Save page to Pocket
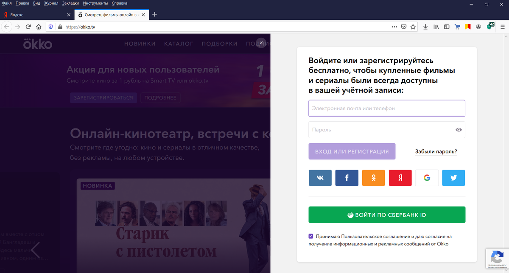The height and width of the screenshot is (273, 509). (x=404, y=26)
